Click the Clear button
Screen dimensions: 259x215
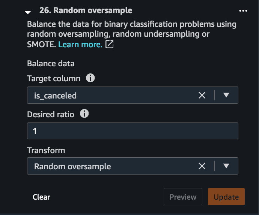(41, 197)
